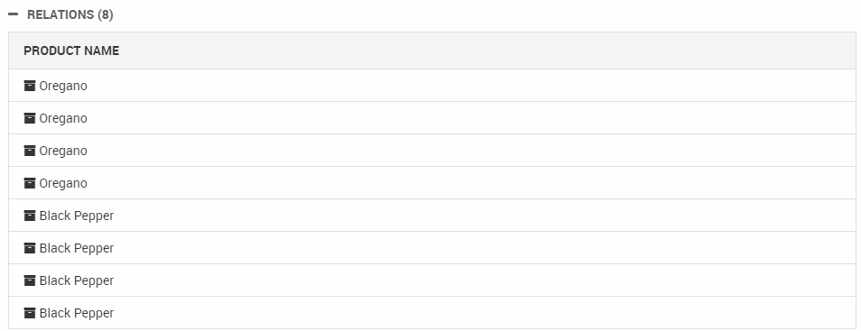
Task: Open the last Black Pepper product link
Action: 77,313
